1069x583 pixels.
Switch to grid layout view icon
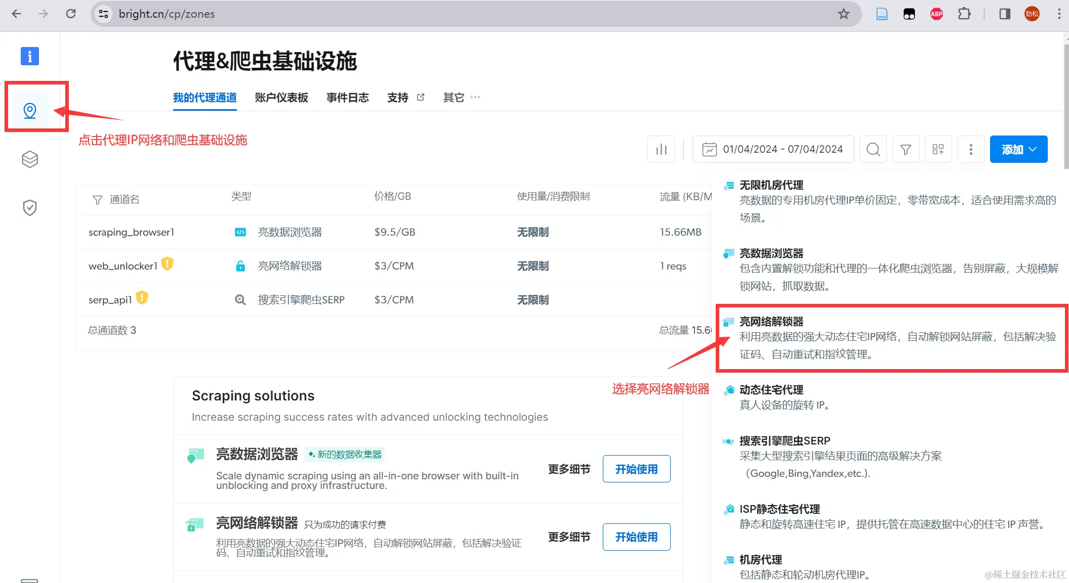pyautogui.click(x=938, y=149)
